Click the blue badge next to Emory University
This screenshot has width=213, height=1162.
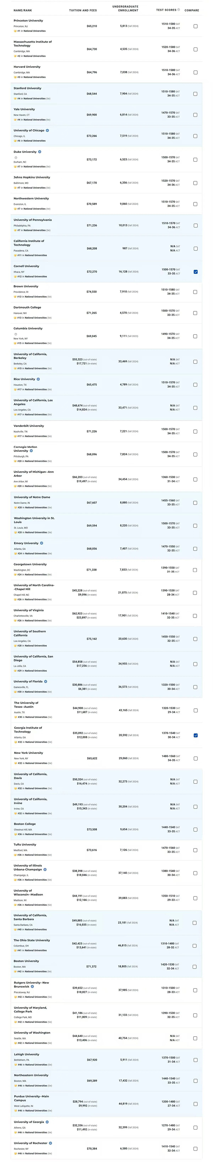(41, 543)
